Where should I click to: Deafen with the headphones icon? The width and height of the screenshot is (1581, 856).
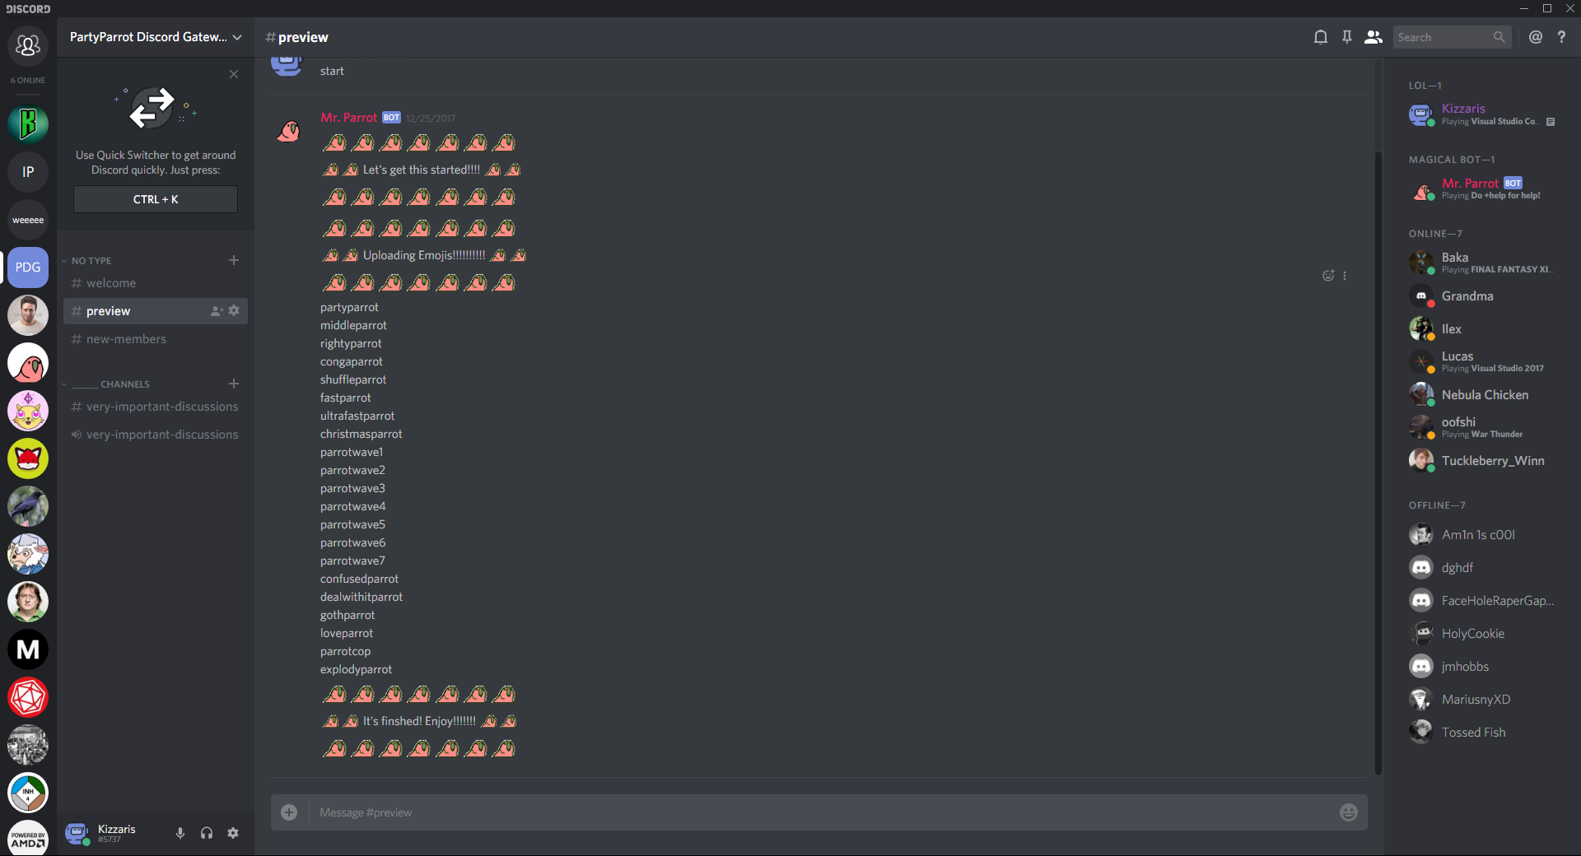tap(207, 833)
